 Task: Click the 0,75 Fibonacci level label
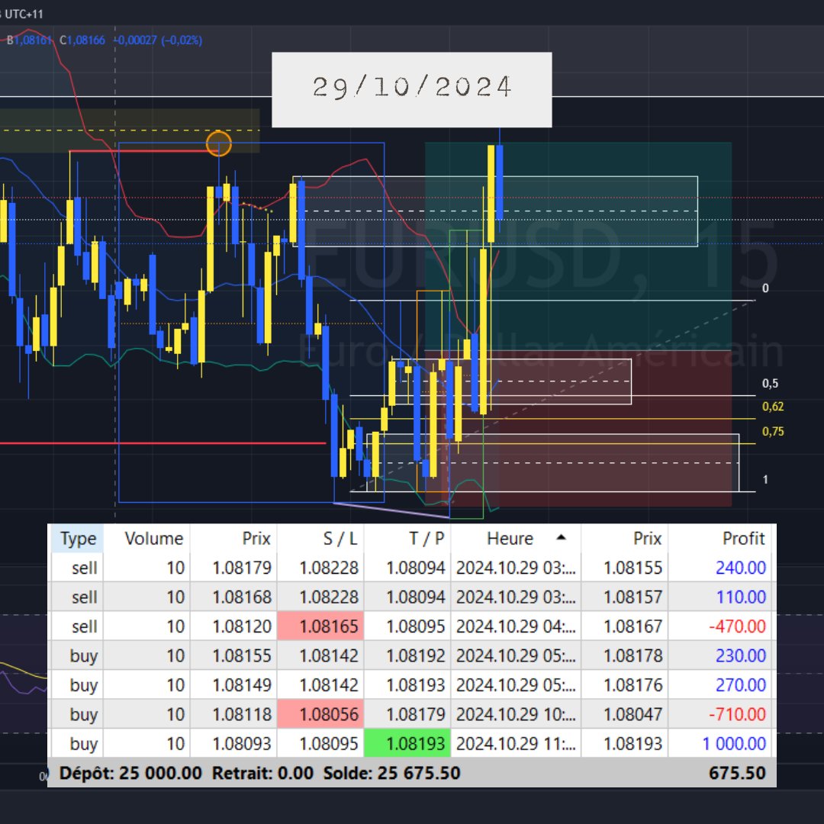[x=773, y=431]
